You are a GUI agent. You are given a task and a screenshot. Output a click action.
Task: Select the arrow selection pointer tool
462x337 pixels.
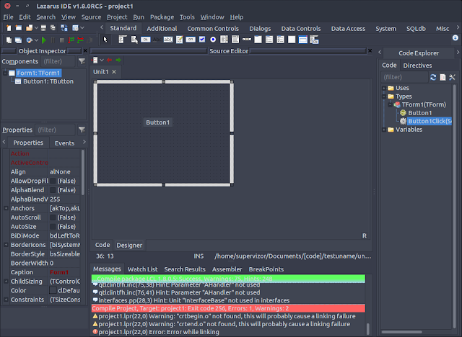point(105,40)
